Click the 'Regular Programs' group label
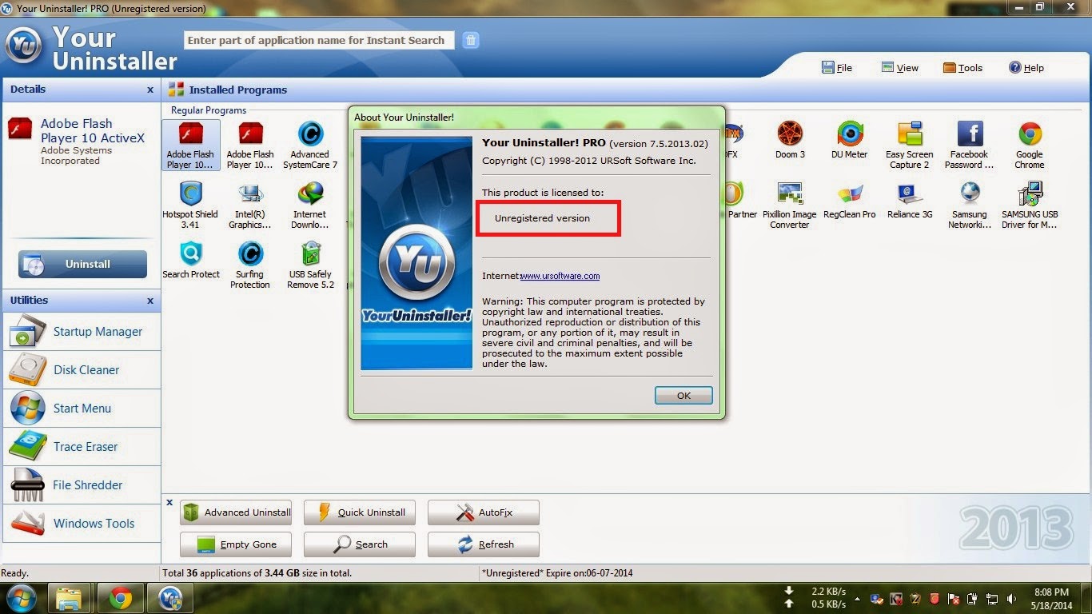Screen dimensions: 1092x614 [209, 110]
